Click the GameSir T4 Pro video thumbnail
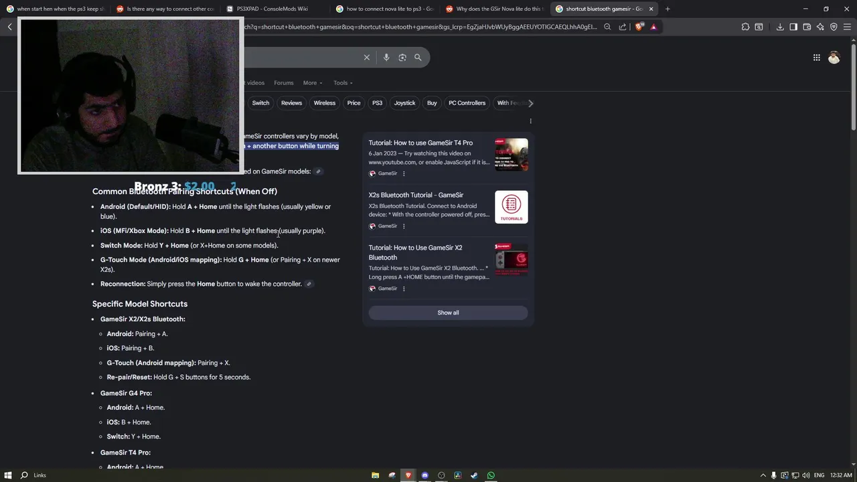 (512, 155)
